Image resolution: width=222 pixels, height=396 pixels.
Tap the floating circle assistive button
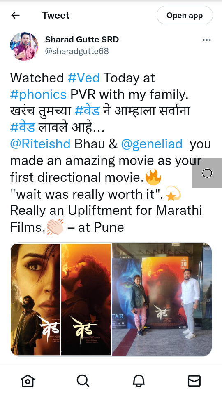(207, 173)
